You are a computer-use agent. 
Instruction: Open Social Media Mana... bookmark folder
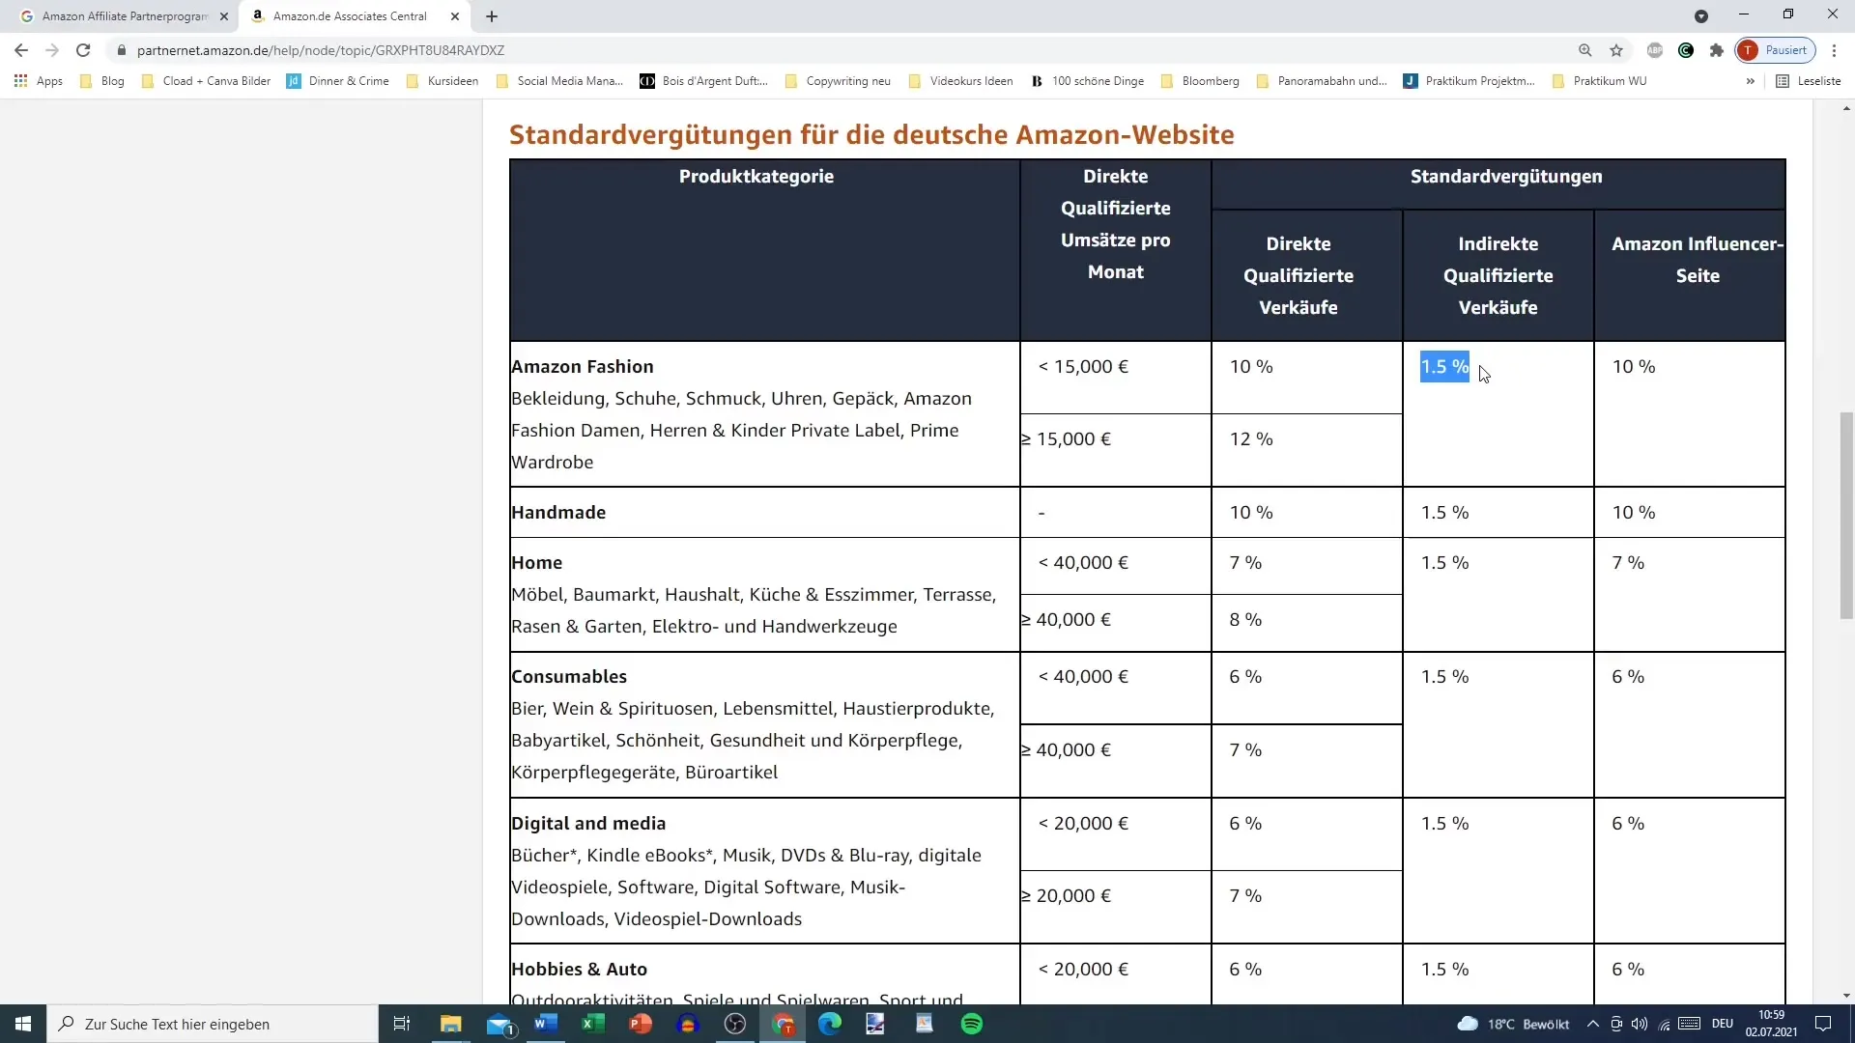pos(559,81)
